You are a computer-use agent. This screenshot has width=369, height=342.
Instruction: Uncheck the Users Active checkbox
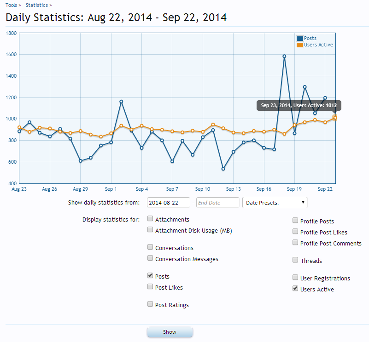[295, 288]
